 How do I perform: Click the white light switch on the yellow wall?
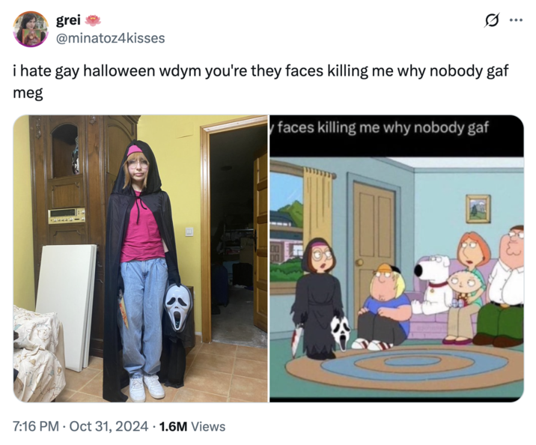189,231
